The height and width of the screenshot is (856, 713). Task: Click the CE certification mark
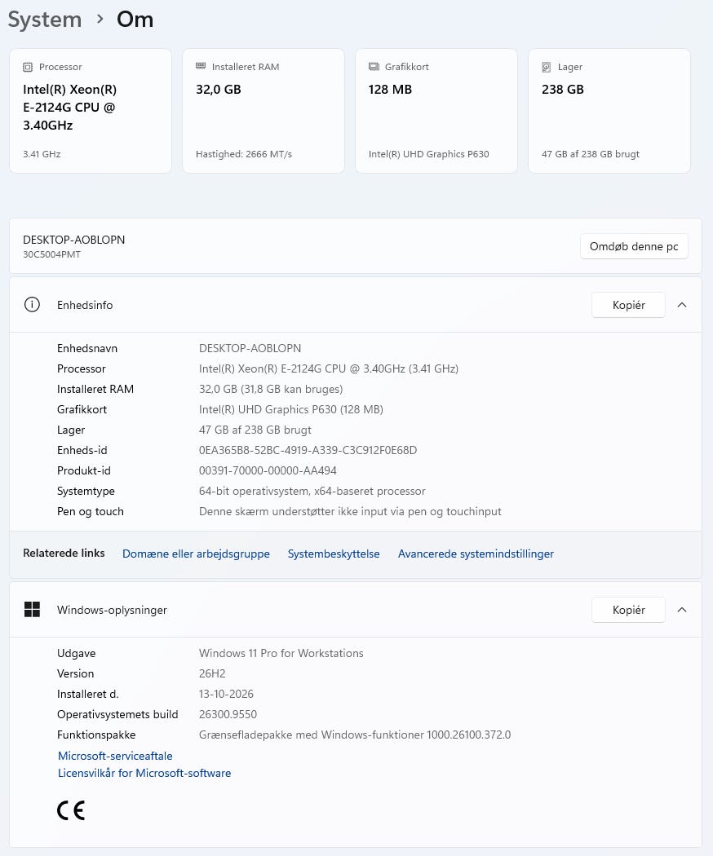(x=71, y=810)
